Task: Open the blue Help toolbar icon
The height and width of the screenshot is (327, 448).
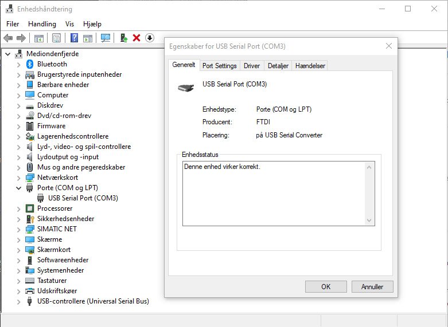Action: [75, 38]
